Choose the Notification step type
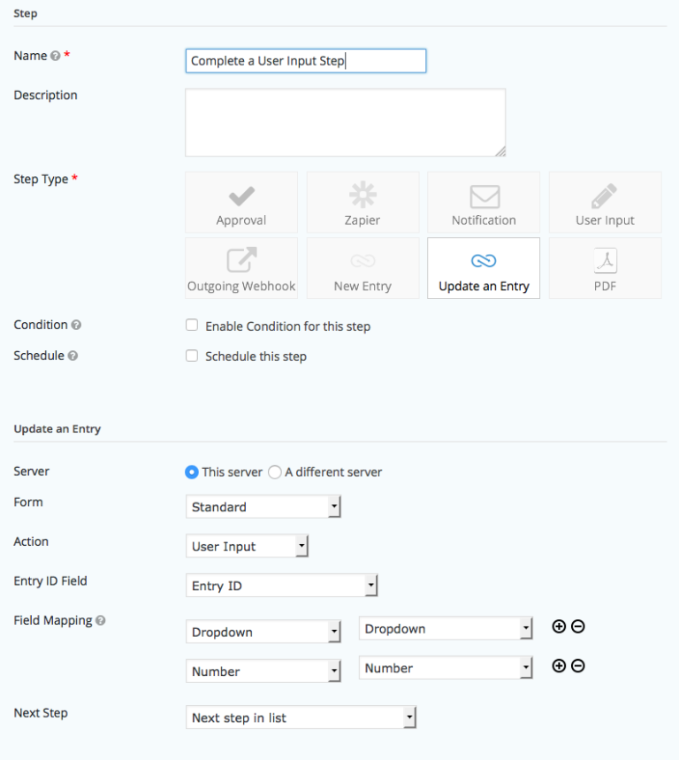 click(x=484, y=202)
